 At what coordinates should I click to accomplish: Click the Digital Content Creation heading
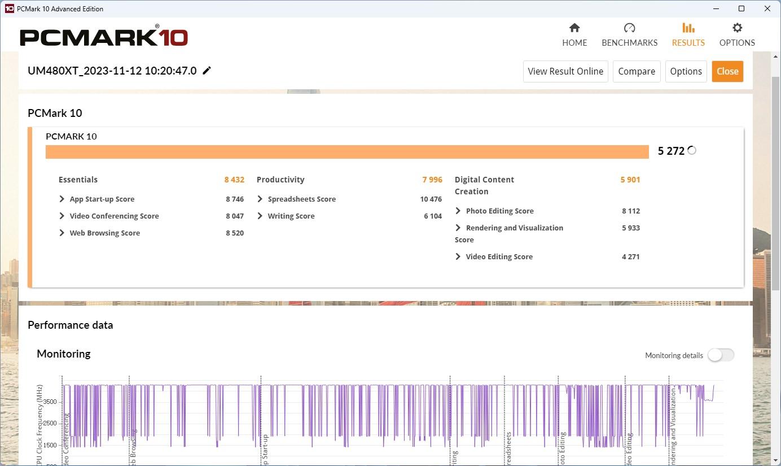484,185
